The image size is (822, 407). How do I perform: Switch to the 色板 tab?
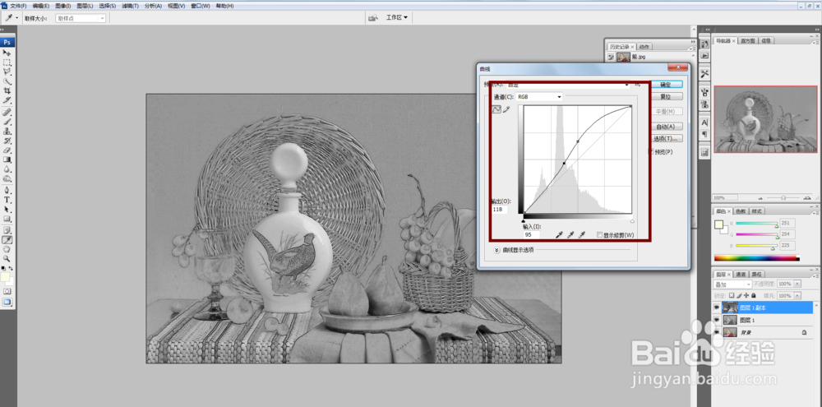click(x=741, y=210)
